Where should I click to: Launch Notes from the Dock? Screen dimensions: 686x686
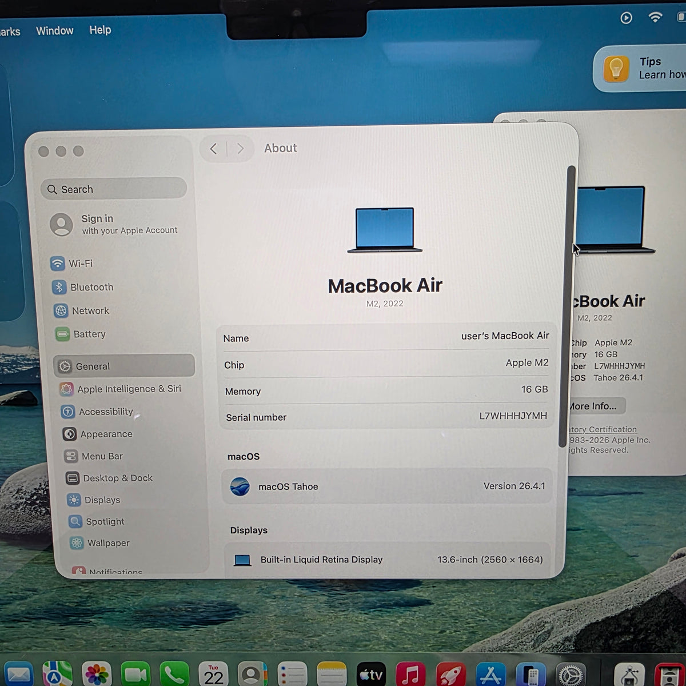[x=331, y=675]
